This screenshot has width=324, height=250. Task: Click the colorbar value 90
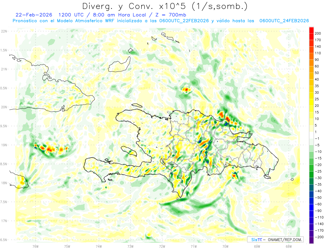point(317,60)
